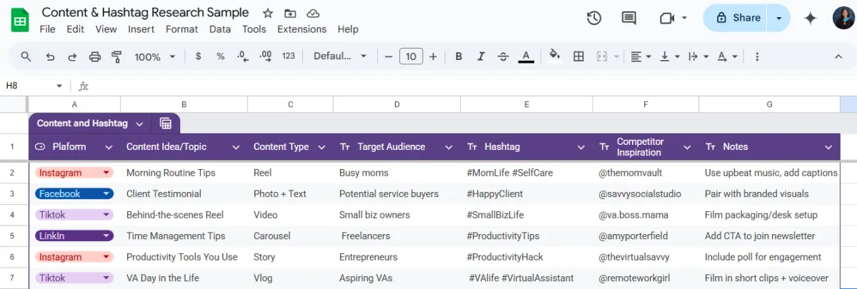Viewport: 857px width, 289px height.
Task: Print the spreadsheet
Action: [x=95, y=56]
